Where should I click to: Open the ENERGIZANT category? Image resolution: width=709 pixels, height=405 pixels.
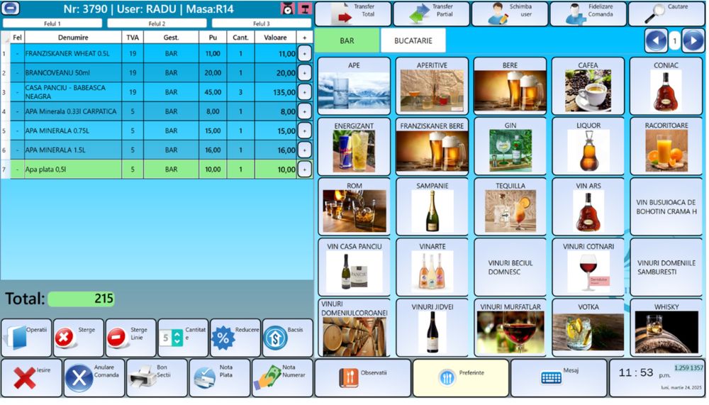pyautogui.click(x=354, y=147)
